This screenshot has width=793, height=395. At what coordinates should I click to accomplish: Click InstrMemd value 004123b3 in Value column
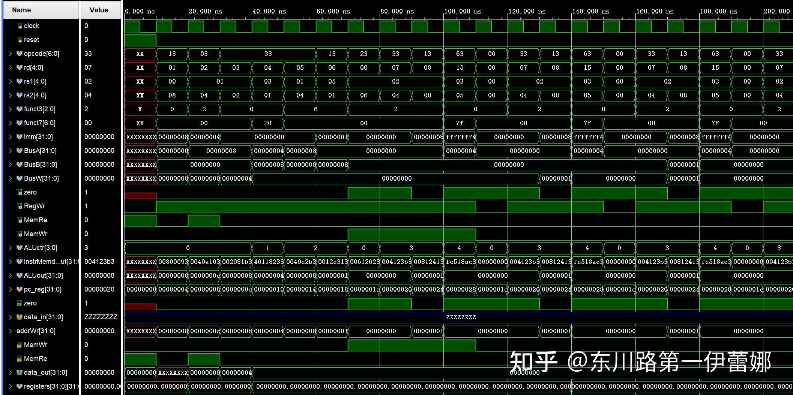point(99,262)
